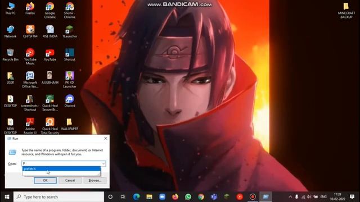Select the prefetch suggestion in the Run dropdown
This screenshot has width=360, height=202.
pyautogui.click(x=61, y=169)
